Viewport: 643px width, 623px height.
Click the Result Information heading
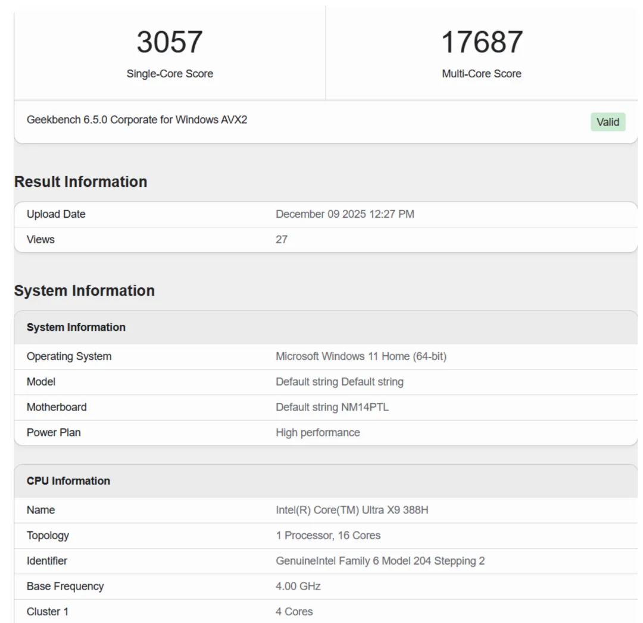coord(82,182)
